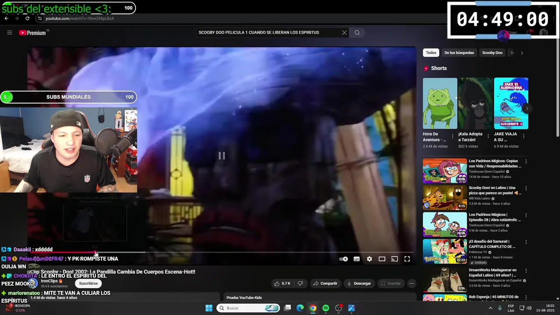The height and width of the screenshot is (315, 560).
Task: Open Microsoft Edge from the taskbar
Action: (300, 308)
